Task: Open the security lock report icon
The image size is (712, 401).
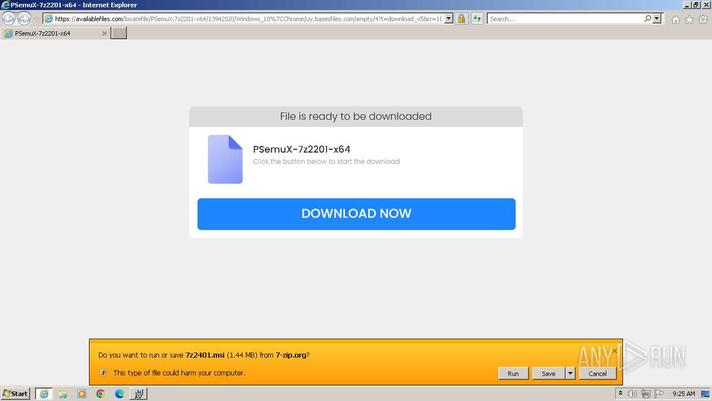Action: click(x=461, y=18)
